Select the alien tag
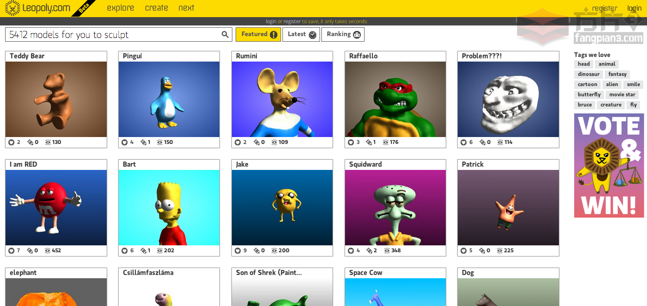Image resolution: width=647 pixels, height=306 pixels. [x=612, y=85]
